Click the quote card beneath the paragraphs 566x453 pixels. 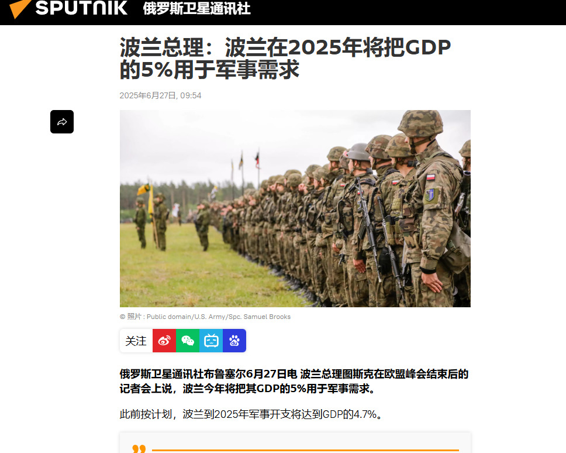[295, 443]
